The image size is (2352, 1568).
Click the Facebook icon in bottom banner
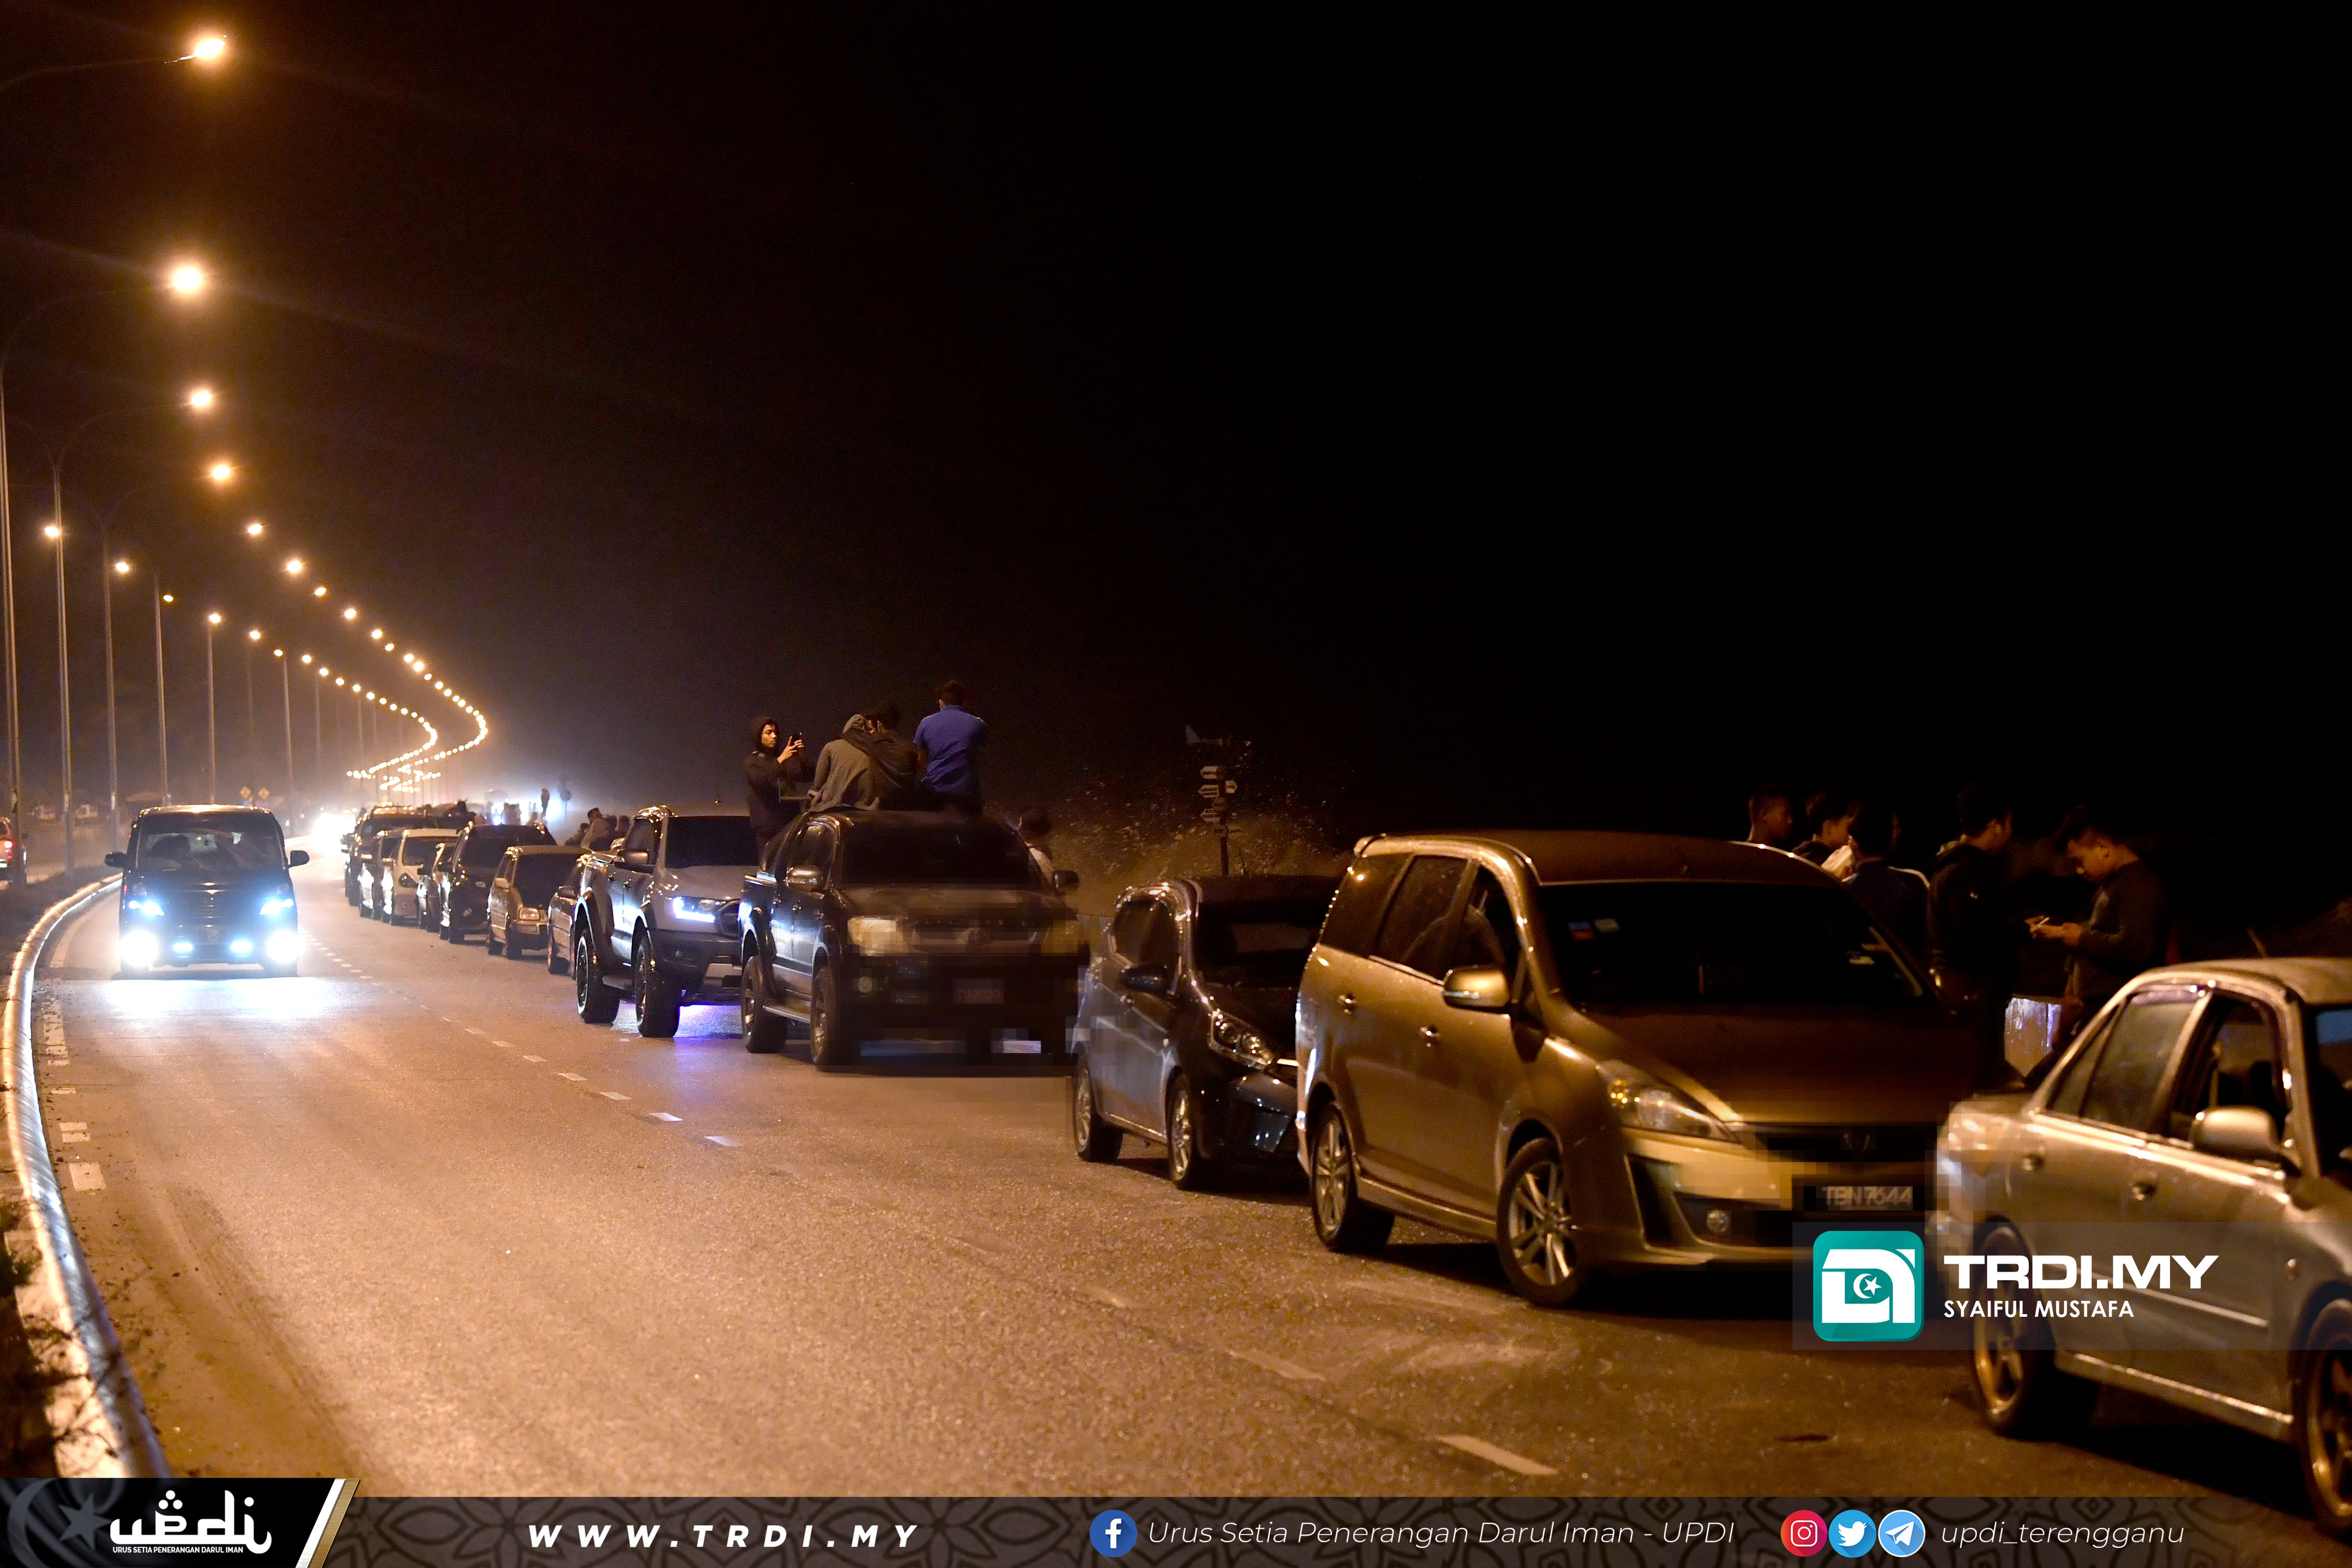click(x=1112, y=1533)
